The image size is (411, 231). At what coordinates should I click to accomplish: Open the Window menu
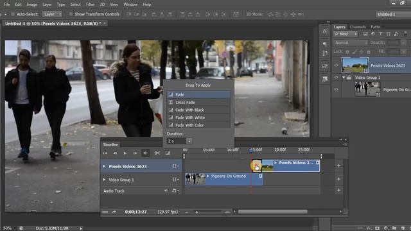point(130,4)
